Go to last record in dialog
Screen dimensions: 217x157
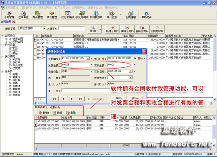[80, 99]
